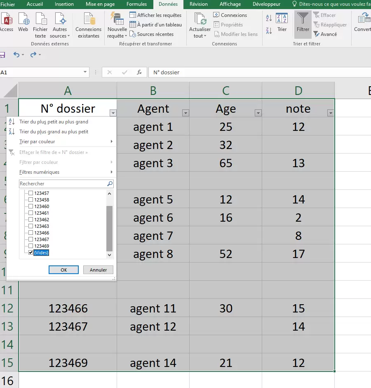Import from Fichier texte

coord(40,26)
